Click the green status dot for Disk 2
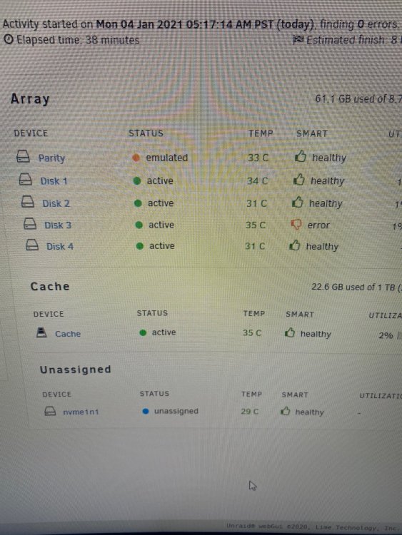Viewport: 402px width, 535px height. click(x=138, y=203)
